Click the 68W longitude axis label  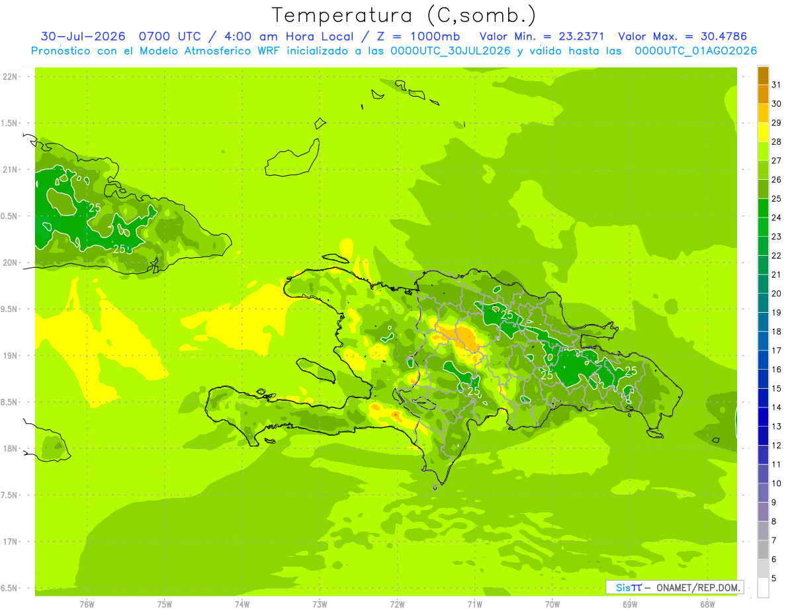(x=707, y=604)
